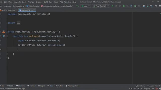
Task: Click the red error indicator in status bar
Action: point(156,88)
